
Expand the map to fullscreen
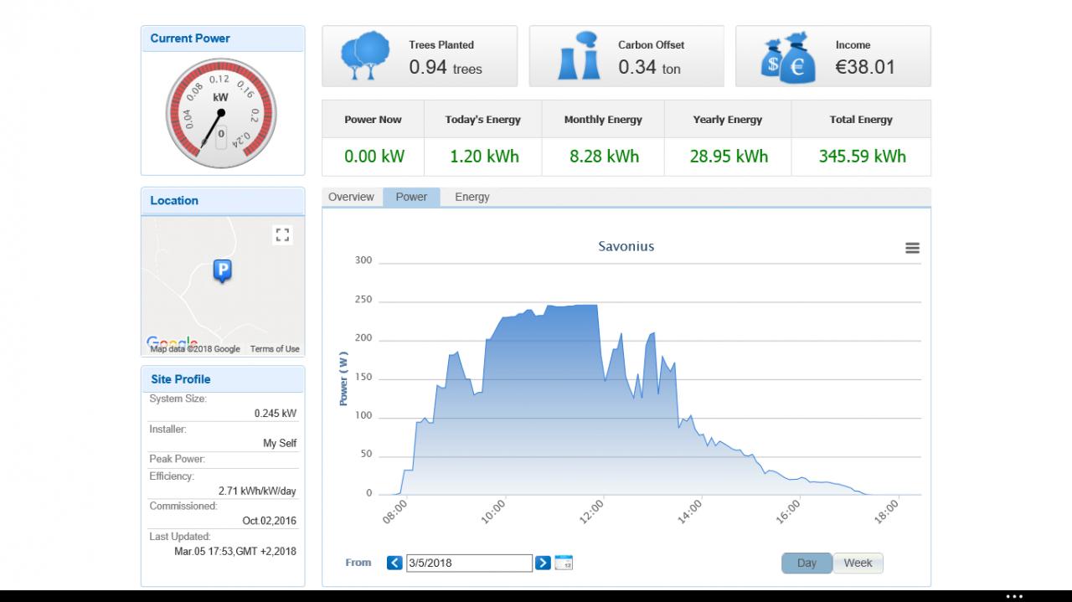click(x=282, y=235)
